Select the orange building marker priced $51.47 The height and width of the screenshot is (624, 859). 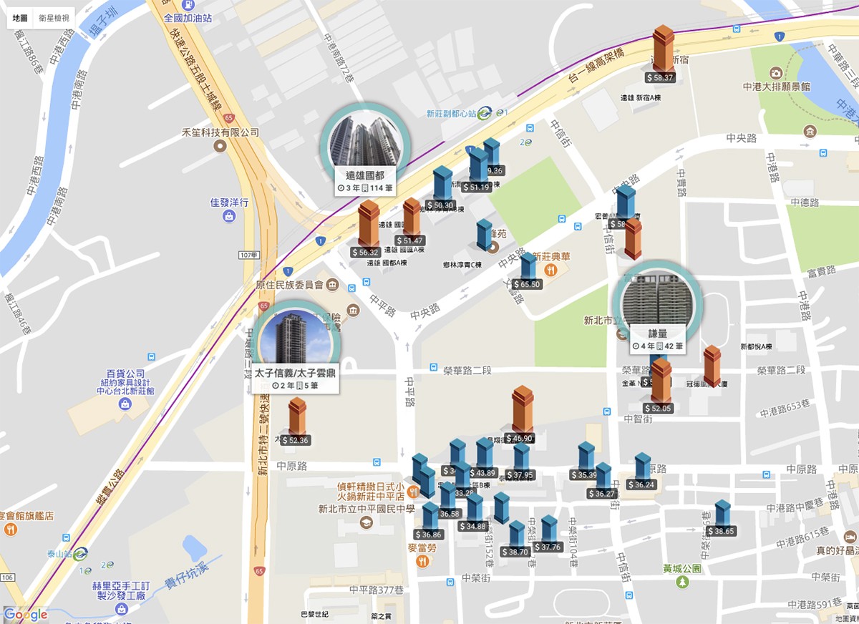[412, 222]
